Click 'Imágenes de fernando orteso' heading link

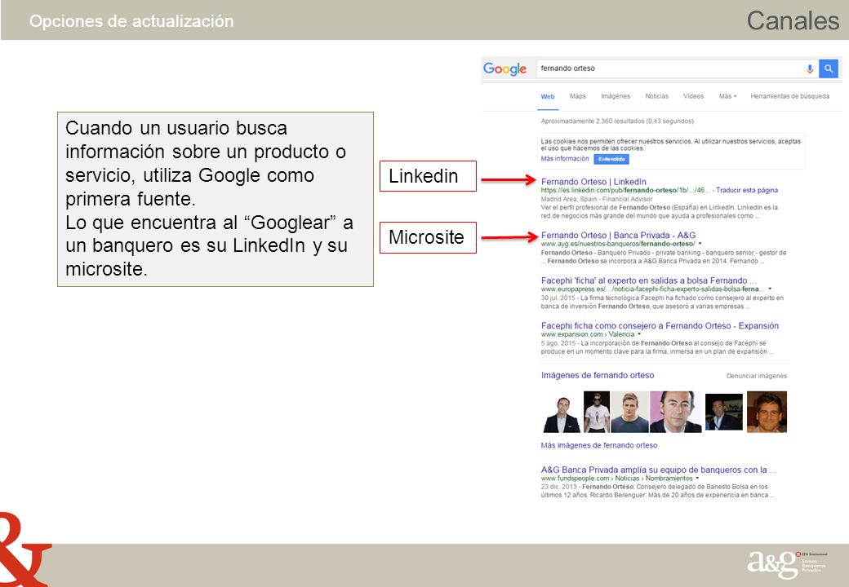pos(598,375)
